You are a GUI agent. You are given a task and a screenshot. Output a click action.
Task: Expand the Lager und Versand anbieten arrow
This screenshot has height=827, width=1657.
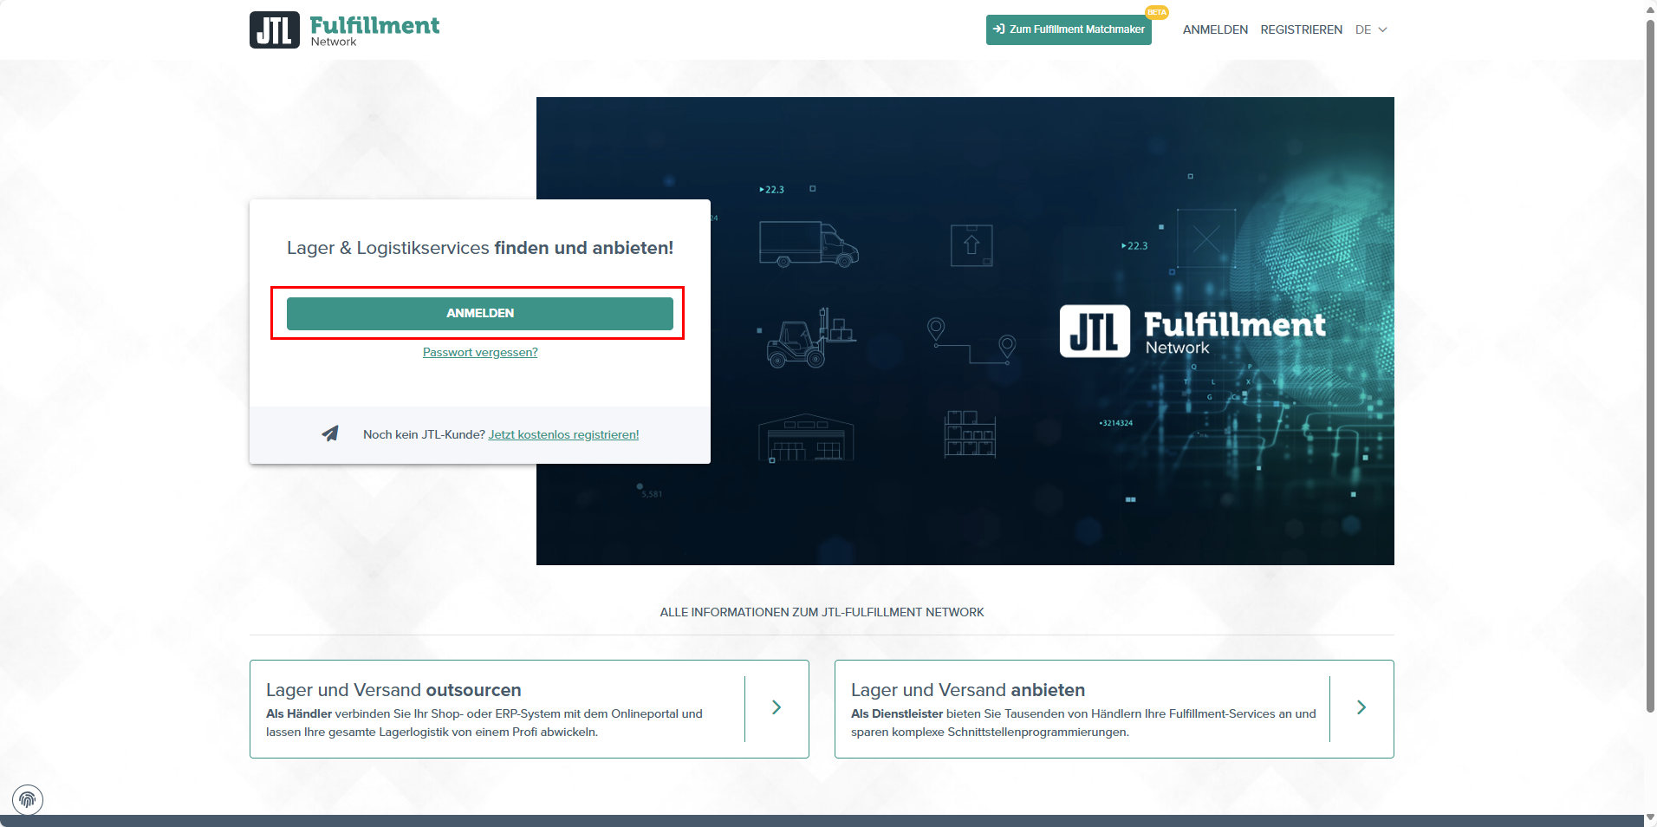pyautogui.click(x=1361, y=708)
